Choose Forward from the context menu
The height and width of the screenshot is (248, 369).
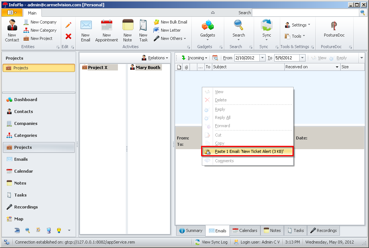coord(222,126)
